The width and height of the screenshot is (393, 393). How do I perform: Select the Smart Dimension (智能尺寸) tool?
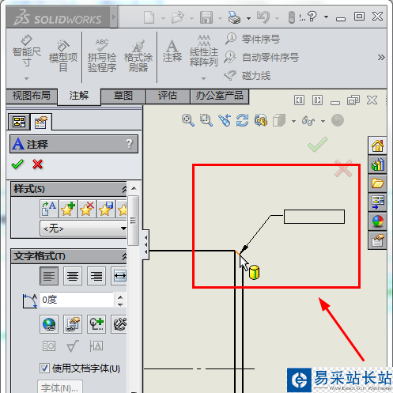pyautogui.click(x=27, y=51)
